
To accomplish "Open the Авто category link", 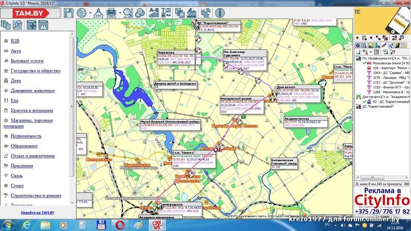I will (16, 51).
